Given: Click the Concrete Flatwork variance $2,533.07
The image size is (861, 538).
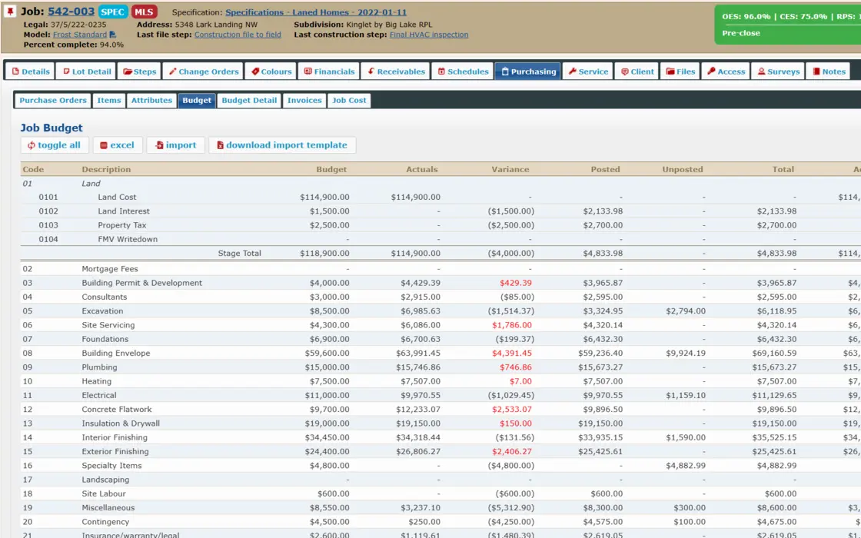Looking at the screenshot, I should [512, 410].
